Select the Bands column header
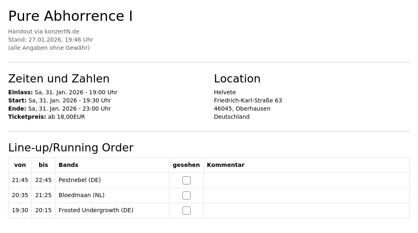This screenshot has height=233, width=418. (68, 165)
